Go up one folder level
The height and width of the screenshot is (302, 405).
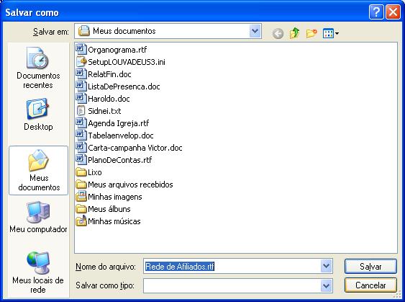[294, 33]
